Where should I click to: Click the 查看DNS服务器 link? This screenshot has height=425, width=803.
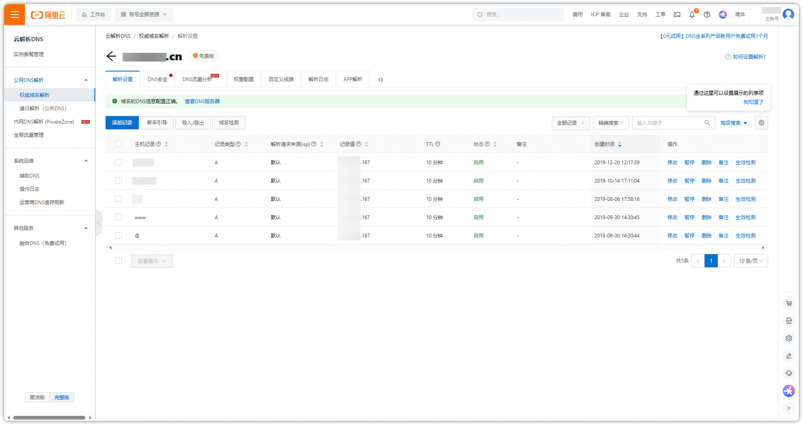click(202, 101)
